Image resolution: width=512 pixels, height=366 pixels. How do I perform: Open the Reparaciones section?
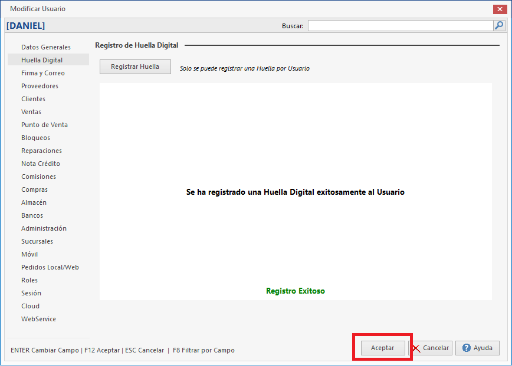[x=41, y=151]
